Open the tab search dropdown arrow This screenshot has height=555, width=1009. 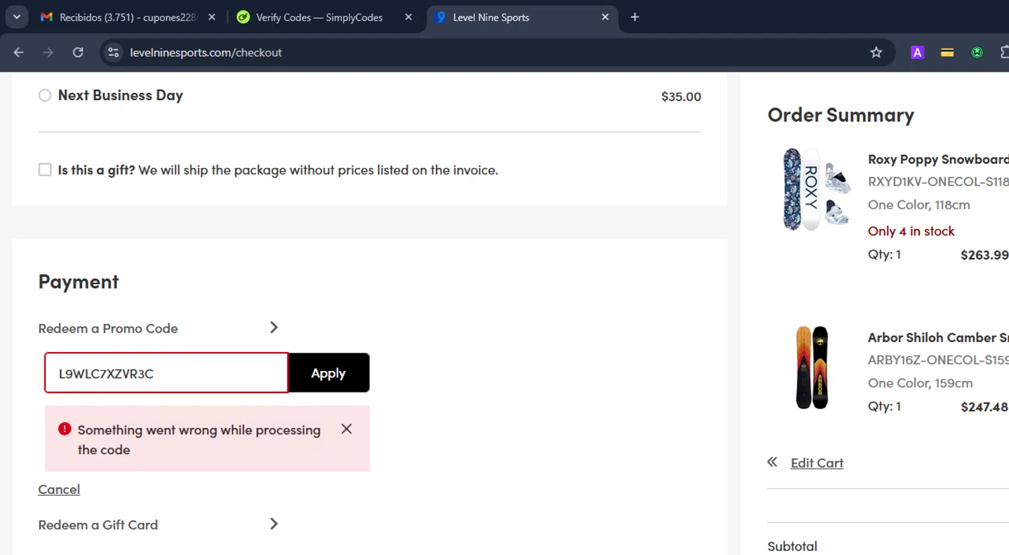tap(17, 17)
